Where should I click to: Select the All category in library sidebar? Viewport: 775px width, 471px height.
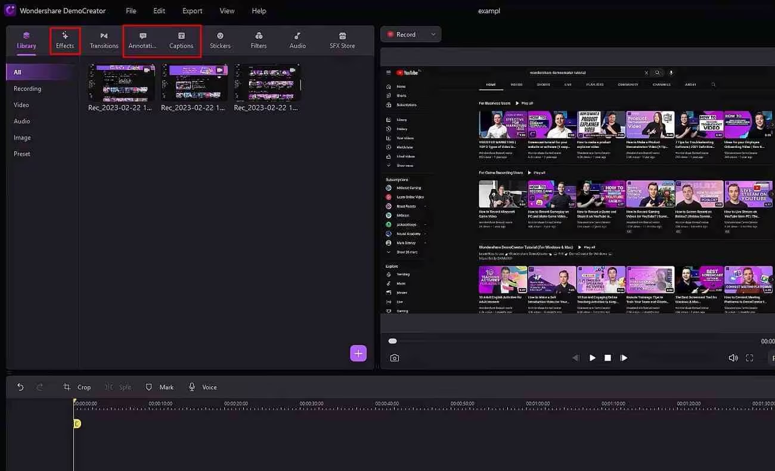coord(42,72)
